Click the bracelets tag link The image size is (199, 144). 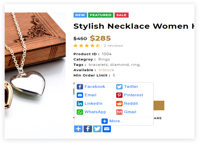tap(98, 65)
